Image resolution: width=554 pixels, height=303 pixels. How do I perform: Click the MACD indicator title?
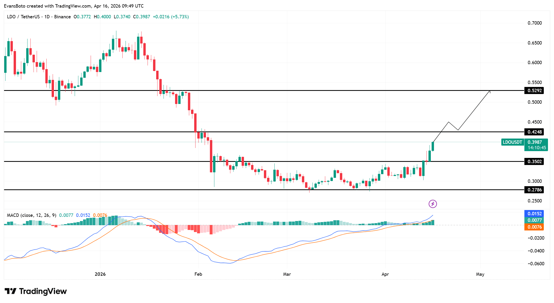click(31, 215)
